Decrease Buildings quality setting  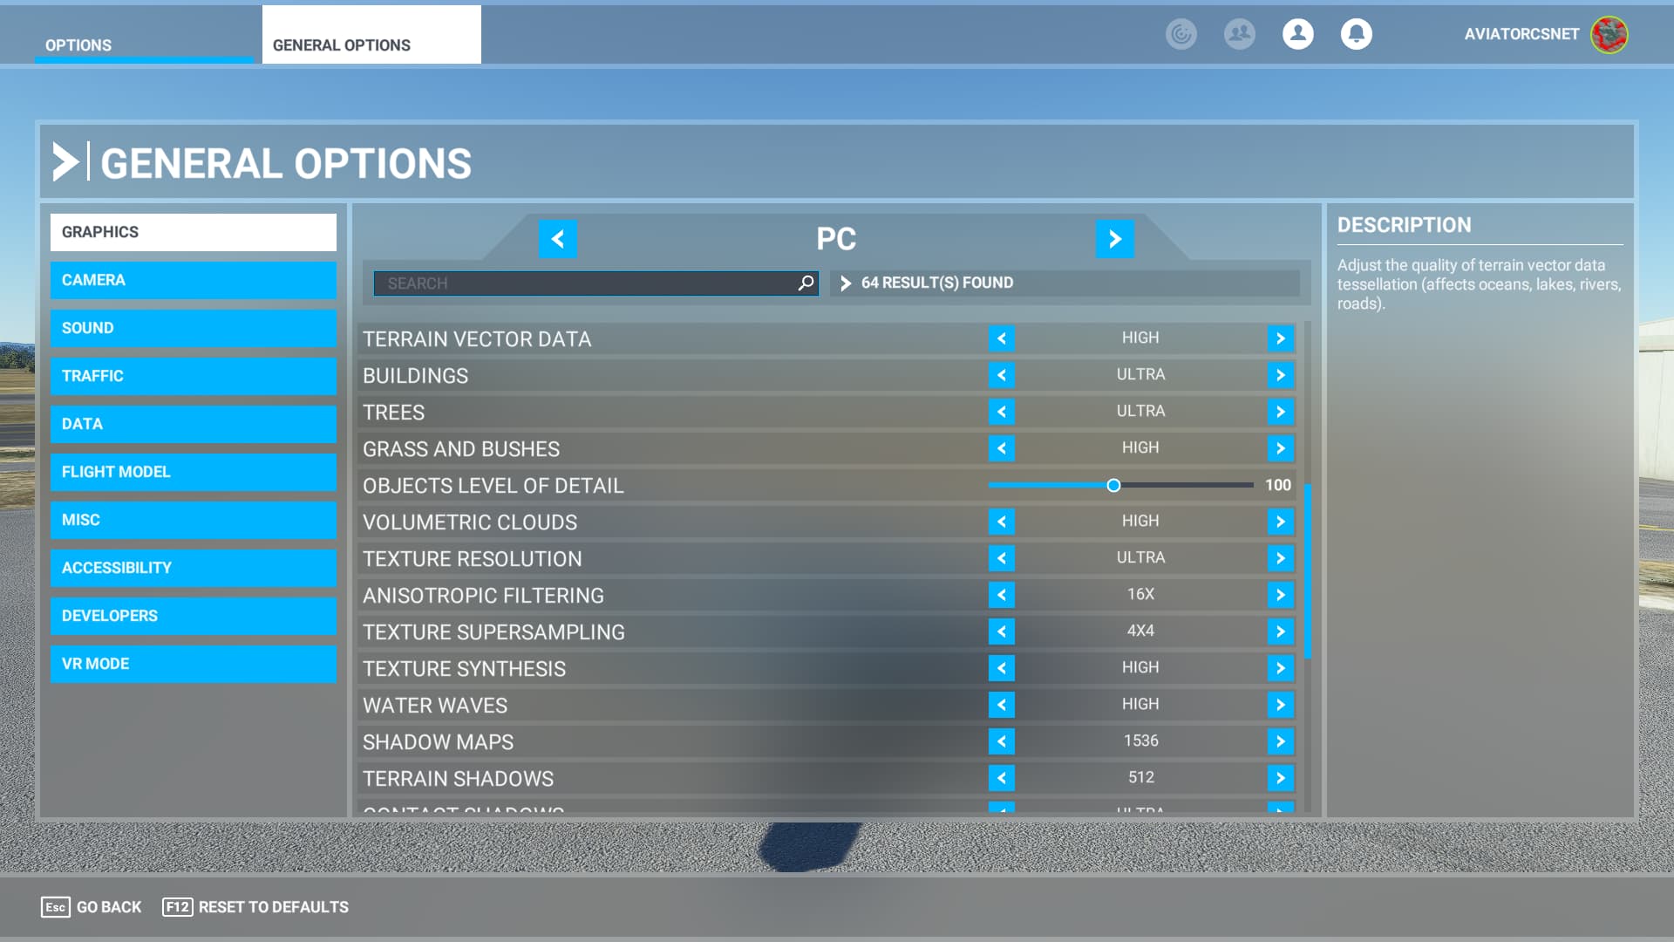(x=1002, y=375)
